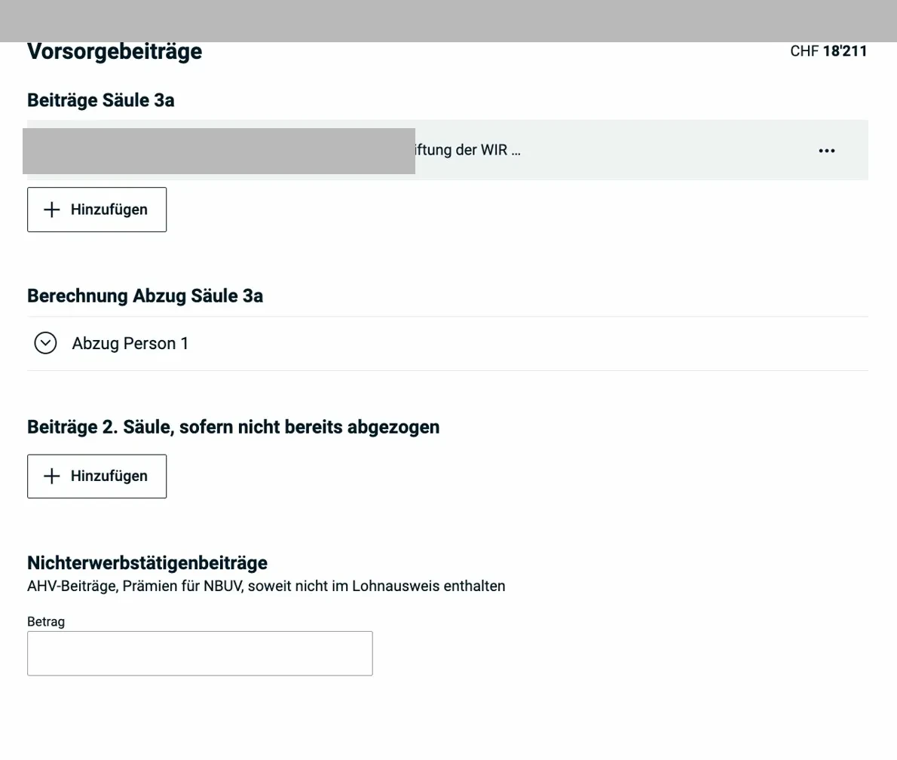
Task: Select the add icon to insert a Säule 3a contribution
Action: click(x=51, y=209)
